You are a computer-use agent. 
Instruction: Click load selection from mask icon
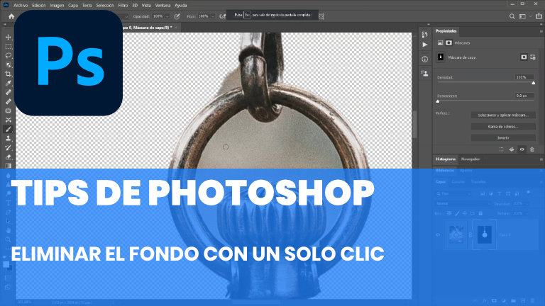pos(501,149)
